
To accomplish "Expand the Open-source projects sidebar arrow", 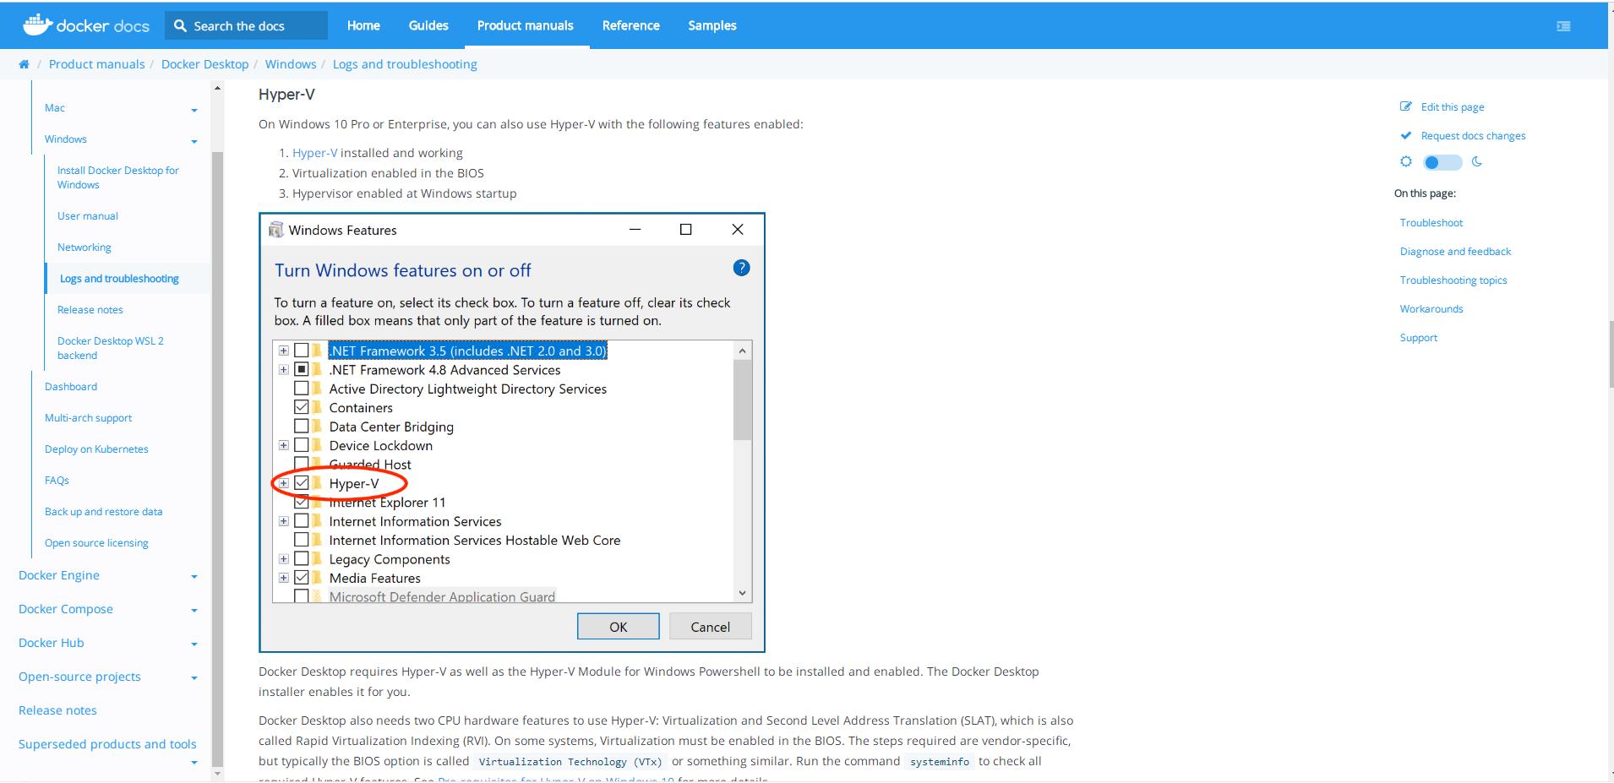I will pyautogui.click(x=194, y=678).
